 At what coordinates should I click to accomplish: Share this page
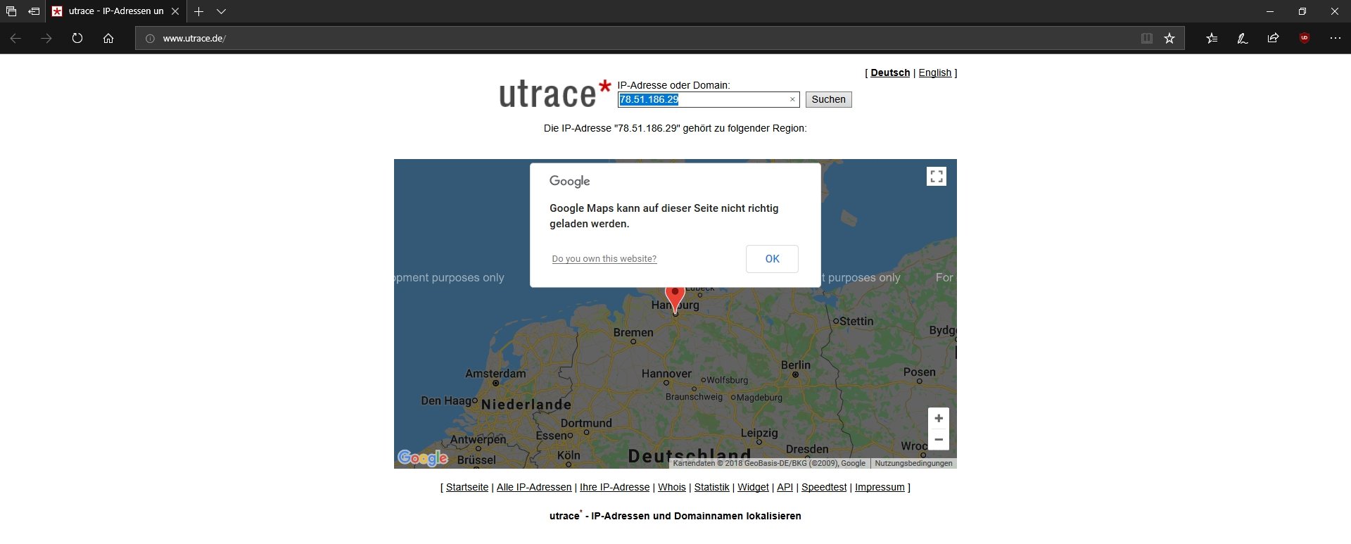point(1274,39)
